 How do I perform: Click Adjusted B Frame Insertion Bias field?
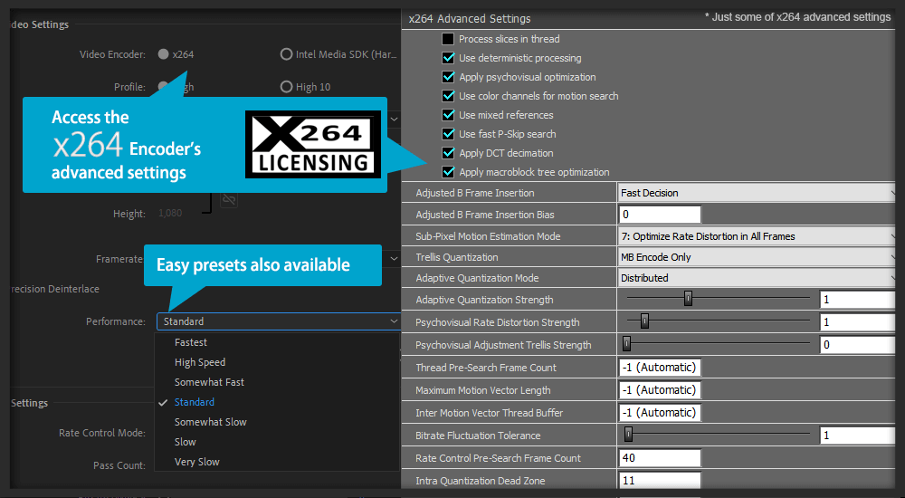click(659, 215)
